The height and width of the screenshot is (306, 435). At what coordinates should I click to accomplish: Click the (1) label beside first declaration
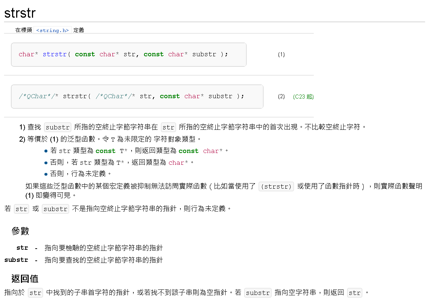click(281, 54)
